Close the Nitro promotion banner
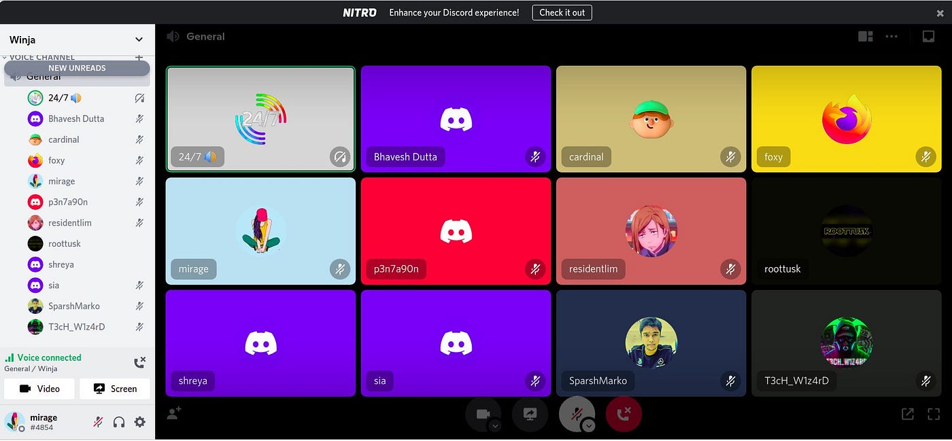 939,12
